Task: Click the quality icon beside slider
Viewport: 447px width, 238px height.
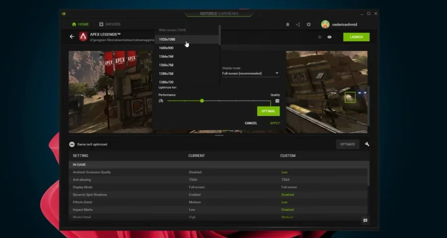Action: pyautogui.click(x=277, y=101)
